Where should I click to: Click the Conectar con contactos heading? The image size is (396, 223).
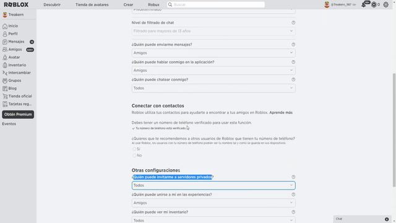point(158,106)
